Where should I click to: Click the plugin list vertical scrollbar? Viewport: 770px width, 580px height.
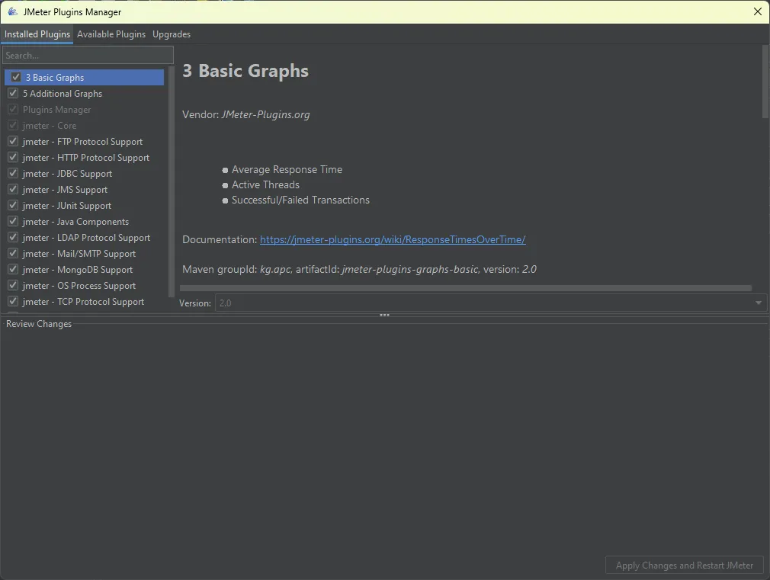click(171, 181)
